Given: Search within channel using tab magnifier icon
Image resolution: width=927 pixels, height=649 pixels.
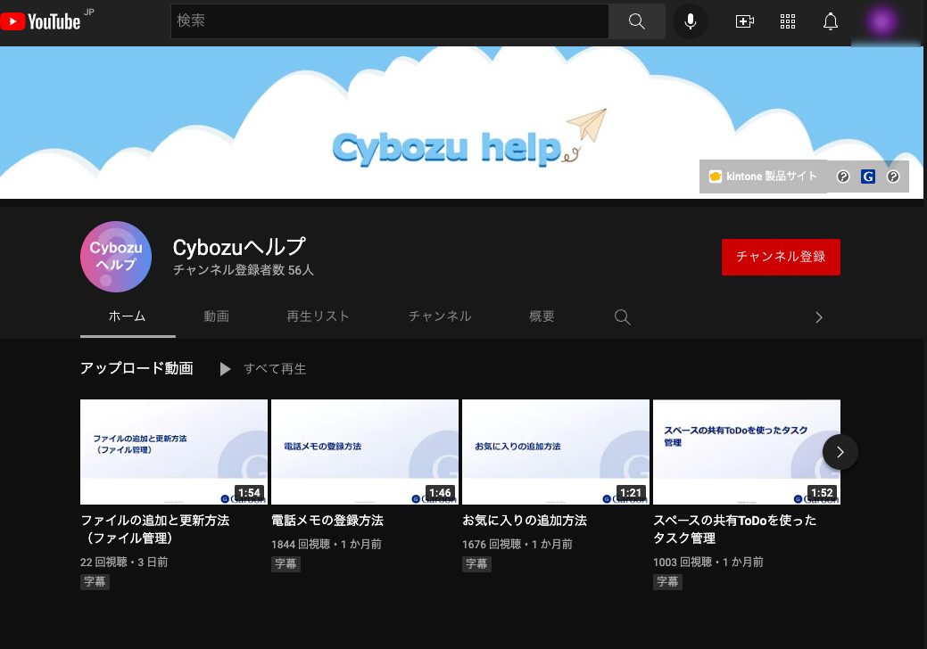Looking at the screenshot, I should coord(622,317).
